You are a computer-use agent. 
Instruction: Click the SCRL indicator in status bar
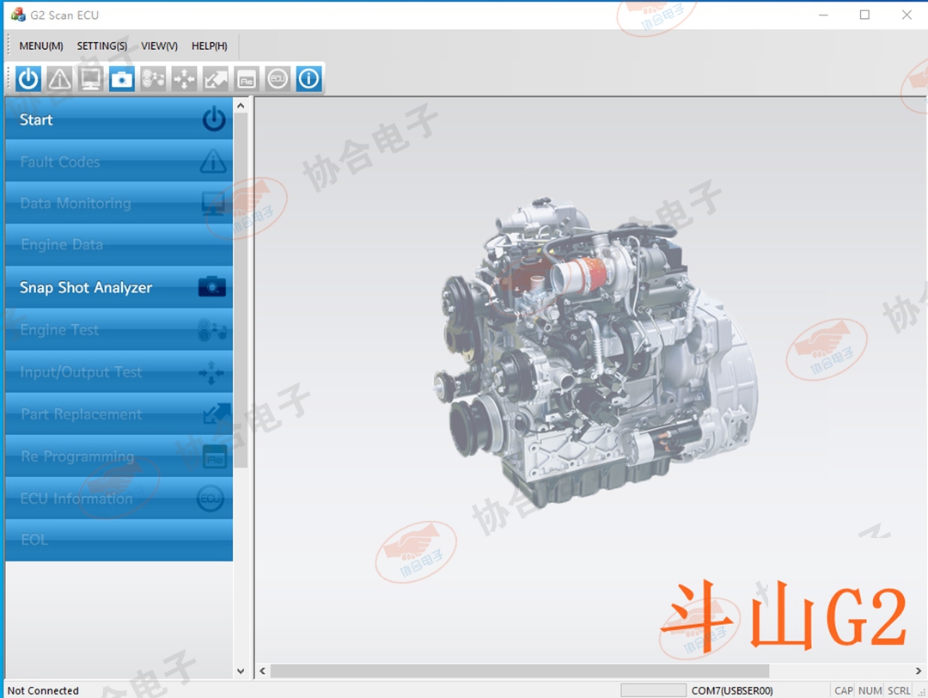coord(899,690)
